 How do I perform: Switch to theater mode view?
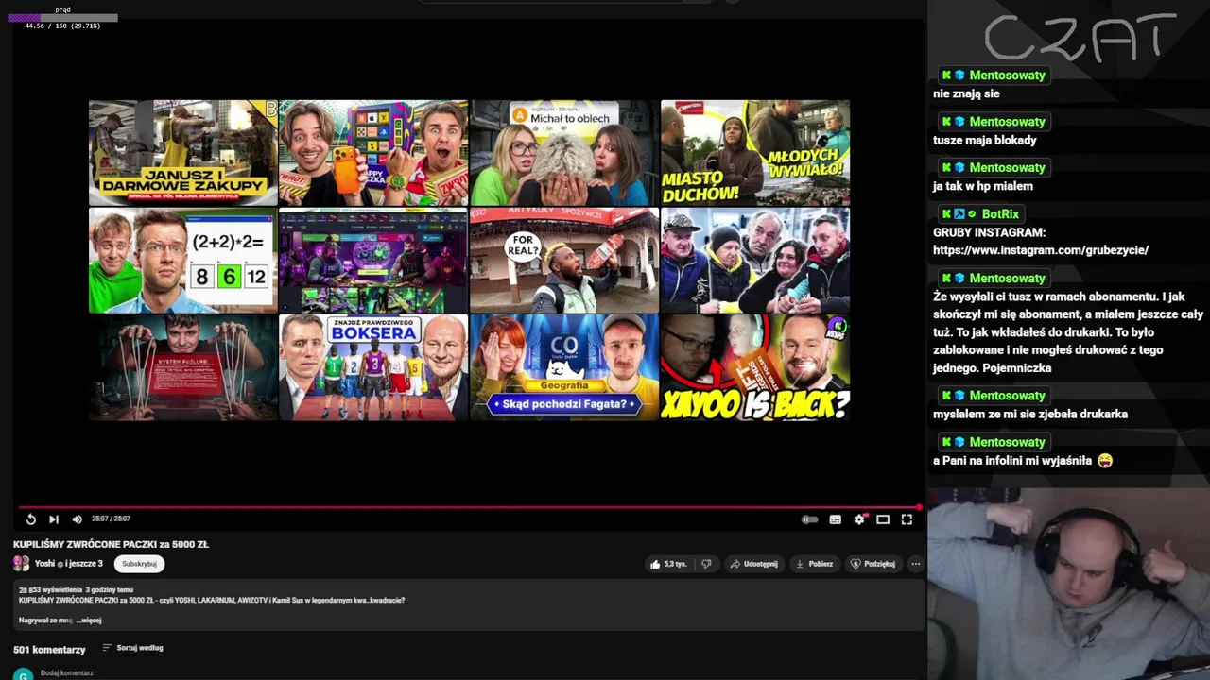click(883, 518)
